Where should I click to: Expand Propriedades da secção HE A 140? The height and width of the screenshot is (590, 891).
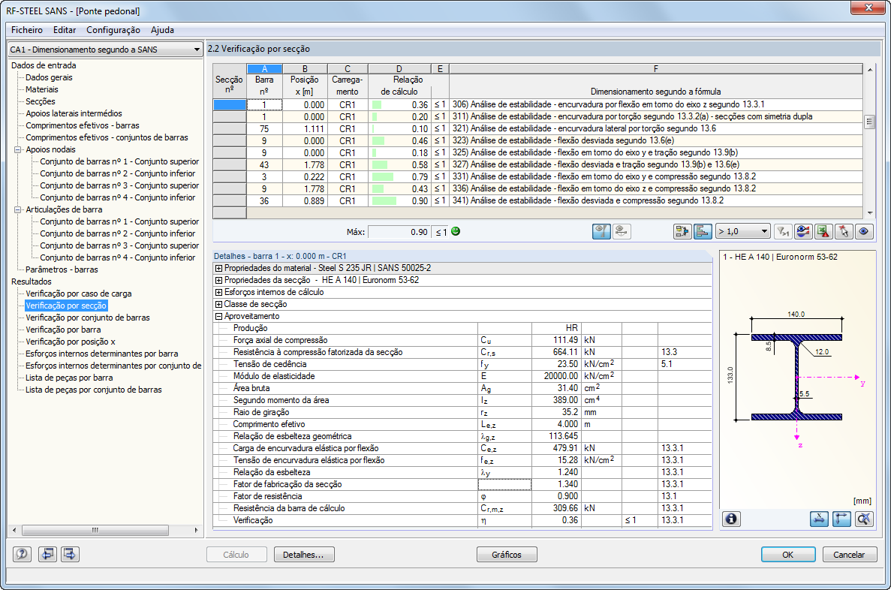(218, 280)
